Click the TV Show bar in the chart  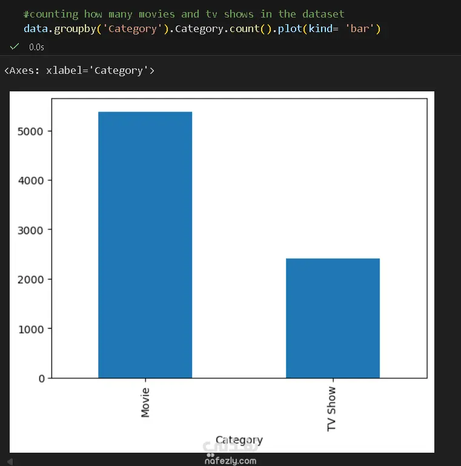333,318
